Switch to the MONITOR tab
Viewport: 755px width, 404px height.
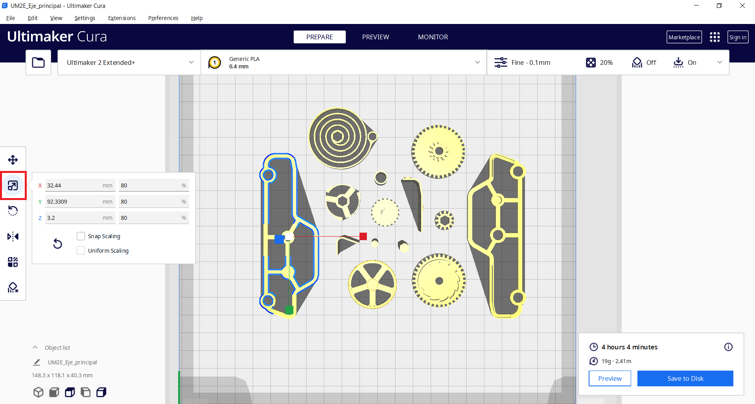click(433, 37)
